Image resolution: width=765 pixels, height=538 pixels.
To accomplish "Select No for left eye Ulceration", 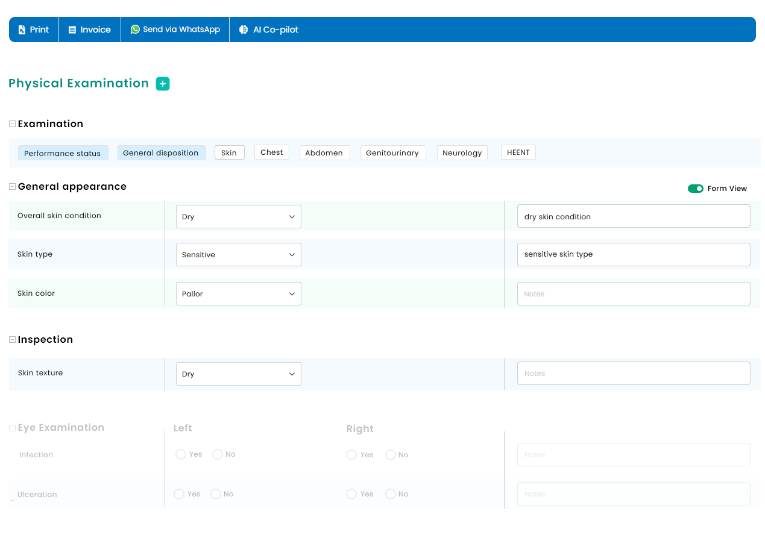I will [x=216, y=494].
